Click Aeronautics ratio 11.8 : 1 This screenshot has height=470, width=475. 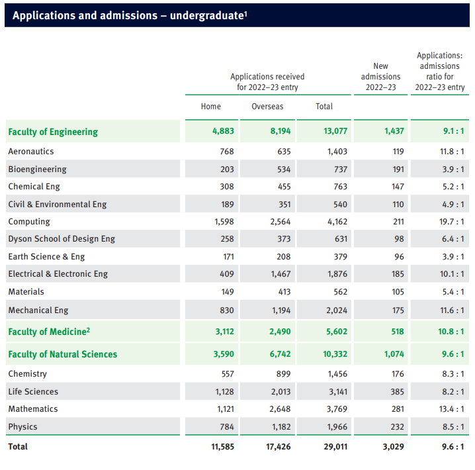(452, 152)
